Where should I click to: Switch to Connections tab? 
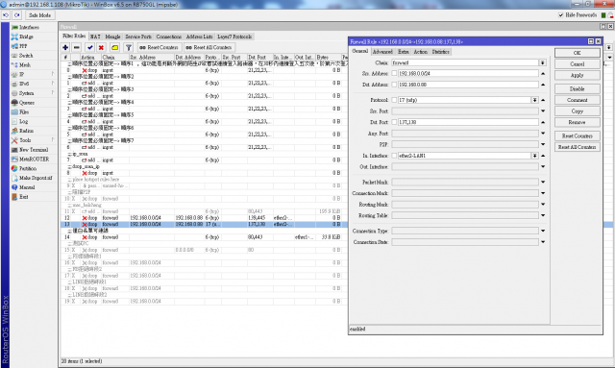click(x=169, y=37)
